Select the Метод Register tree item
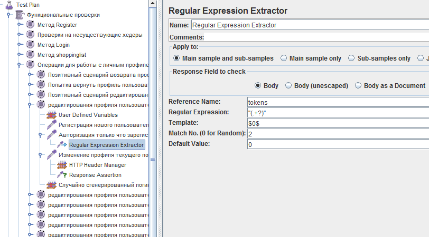Image resolution: width=429 pixels, height=237 pixels. pyautogui.click(x=57, y=25)
